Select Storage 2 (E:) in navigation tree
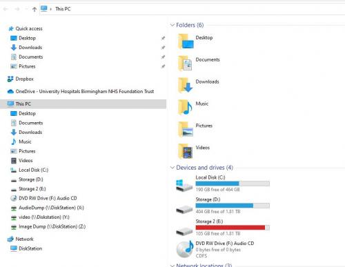Screen dimensions: 345x267 (32, 189)
